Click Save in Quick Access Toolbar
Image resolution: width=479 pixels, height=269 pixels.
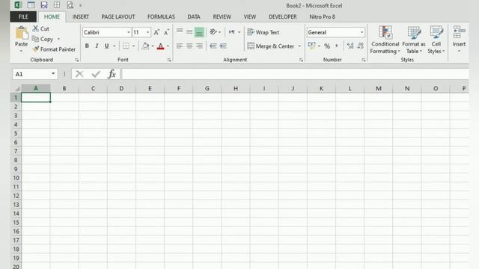click(x=44, y=5)
